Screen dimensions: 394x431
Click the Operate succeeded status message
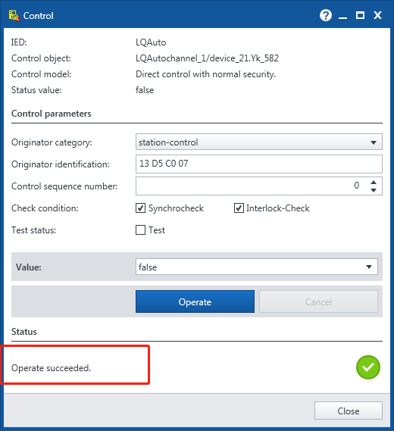coord(51,368)
